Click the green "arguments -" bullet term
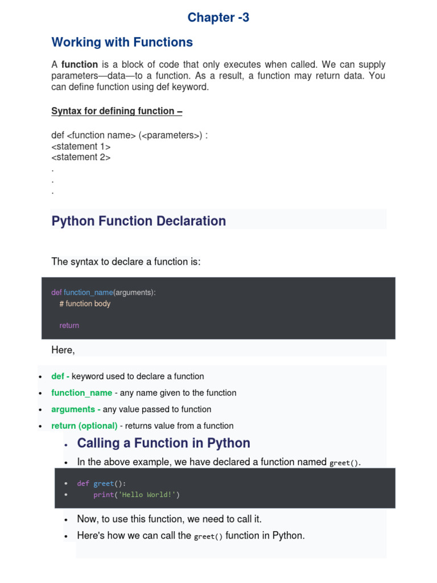Viewport: 437px width, 583px height. (x=76, y=409)
